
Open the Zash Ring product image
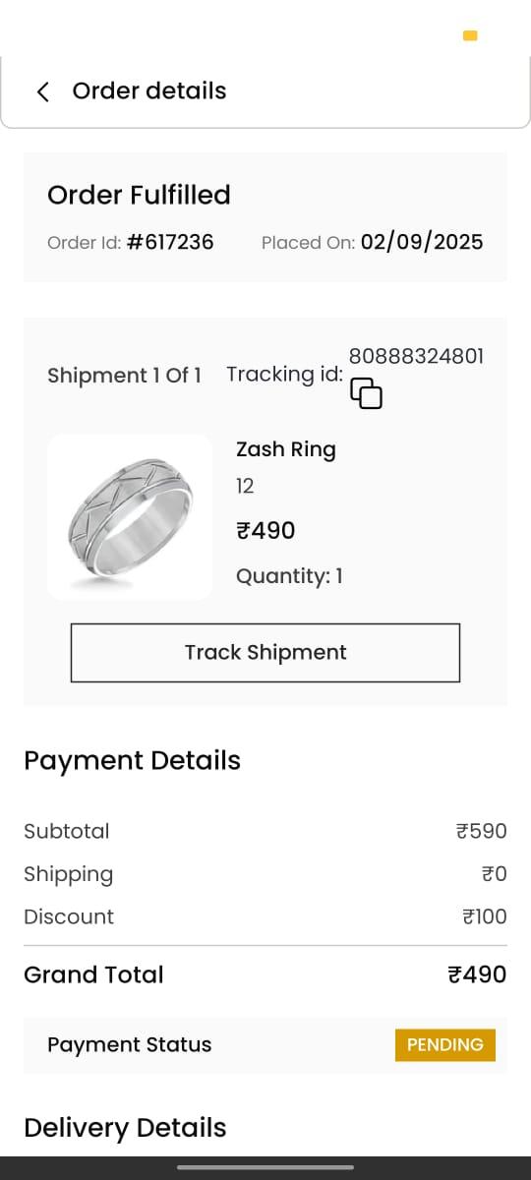click(130, 517)
